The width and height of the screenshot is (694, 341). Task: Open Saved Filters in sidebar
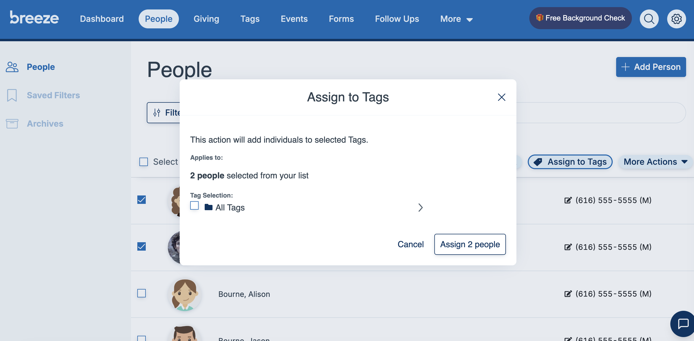[53, 95]
